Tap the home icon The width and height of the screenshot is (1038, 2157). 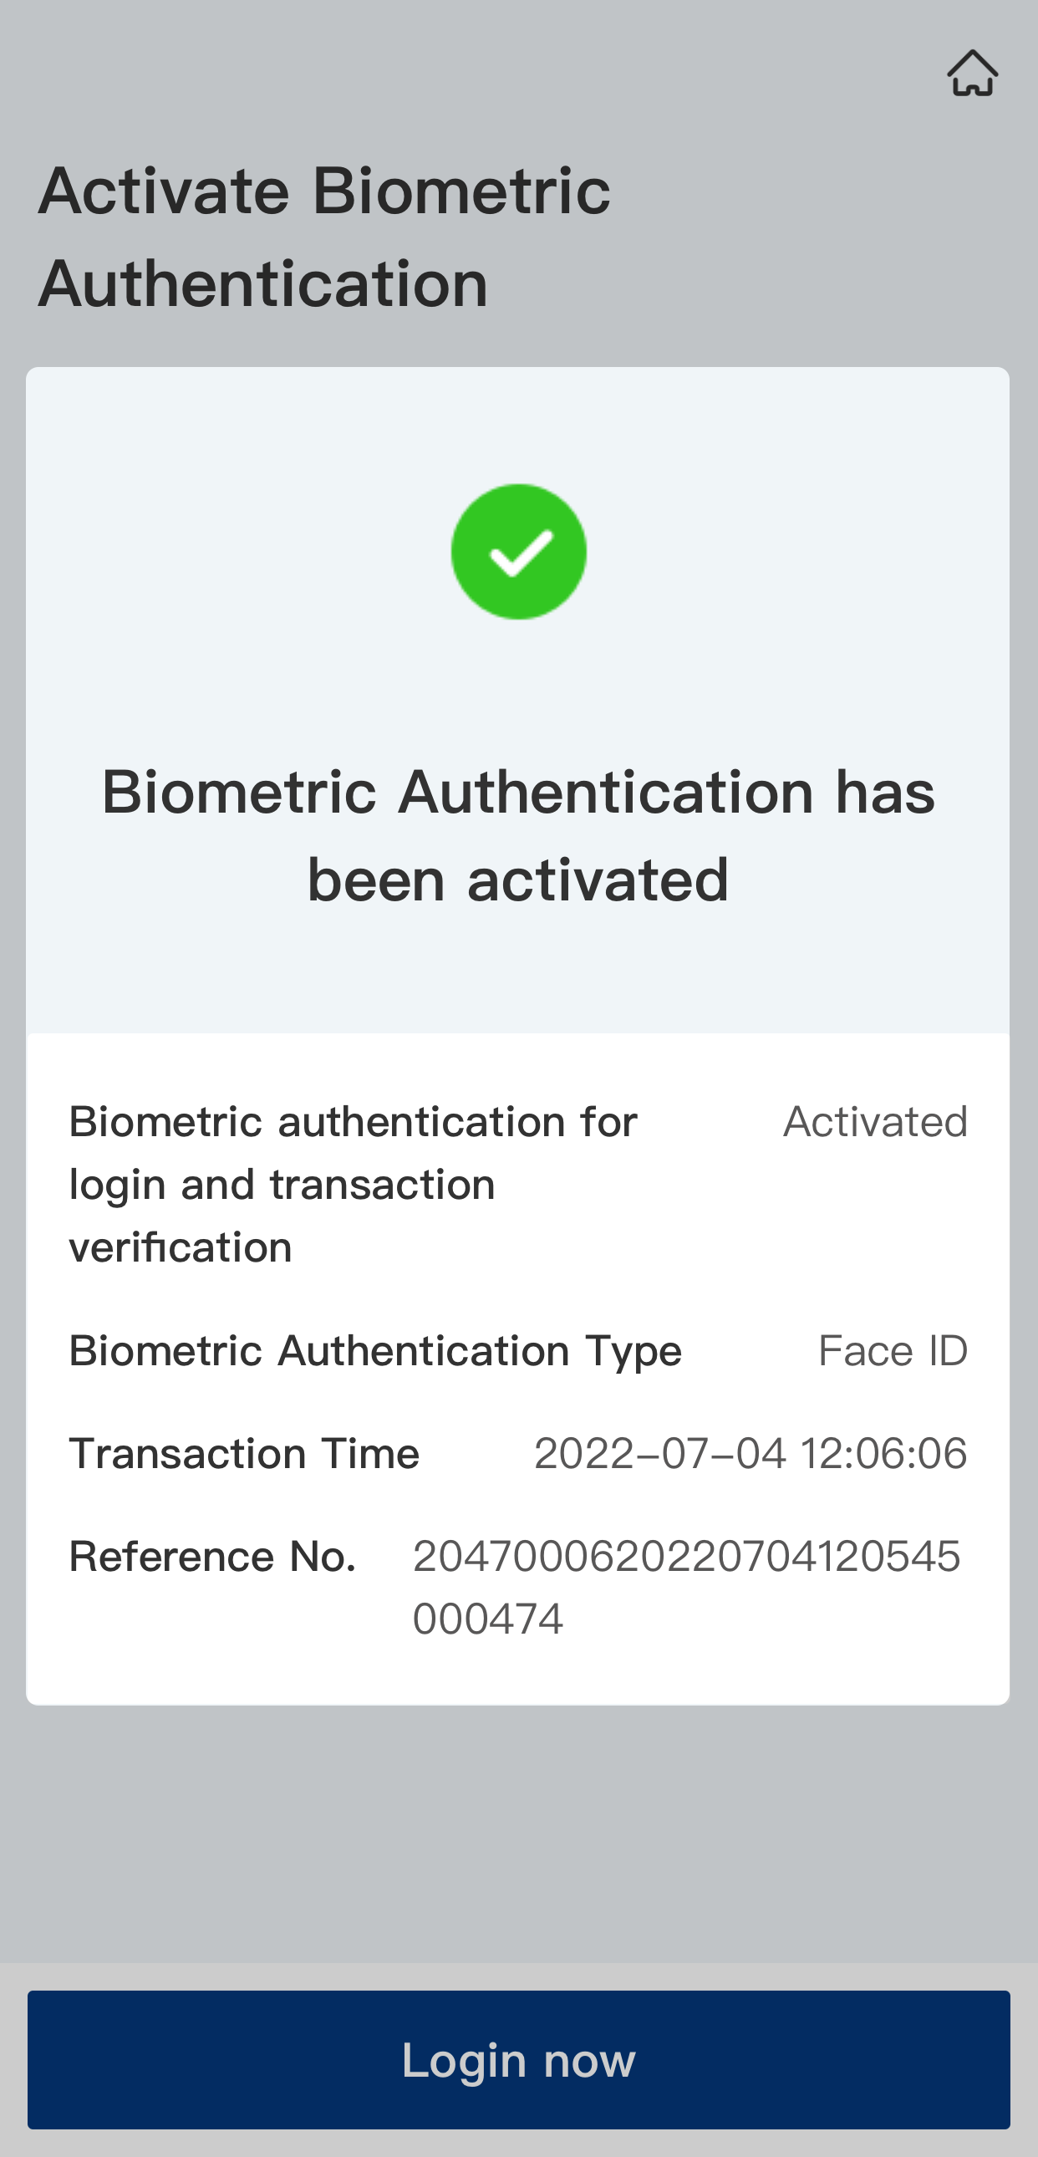972,74
